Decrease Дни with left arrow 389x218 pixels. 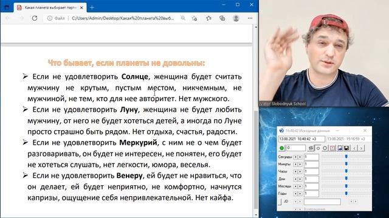(295, 179)
